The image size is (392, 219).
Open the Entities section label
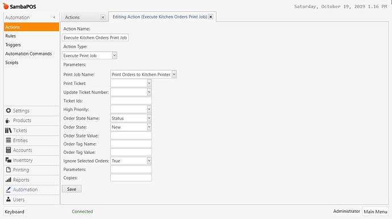coord(20,140)
